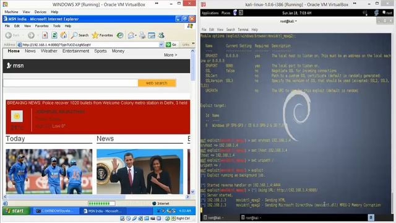Click the VirtualBox hard disk status icon
Viewport: 396px width, 223px height.
123,219
